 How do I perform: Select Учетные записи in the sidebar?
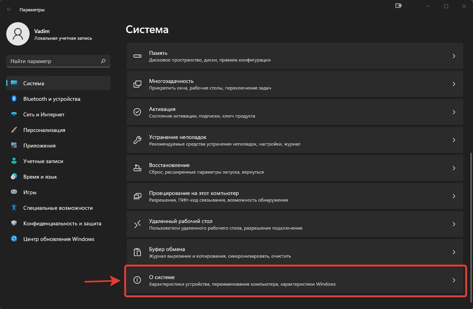pos(43,161)
